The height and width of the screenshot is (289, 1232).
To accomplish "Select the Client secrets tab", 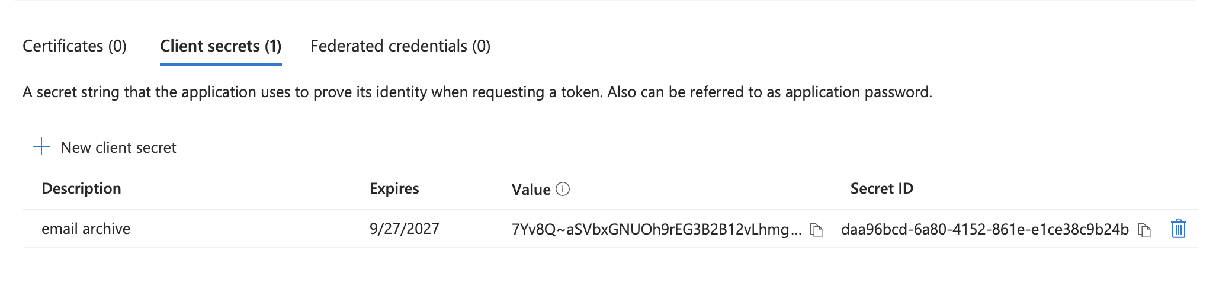I will [220, 46].
